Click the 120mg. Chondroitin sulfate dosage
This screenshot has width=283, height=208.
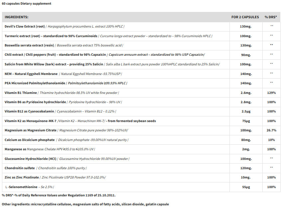click(246, 168)
